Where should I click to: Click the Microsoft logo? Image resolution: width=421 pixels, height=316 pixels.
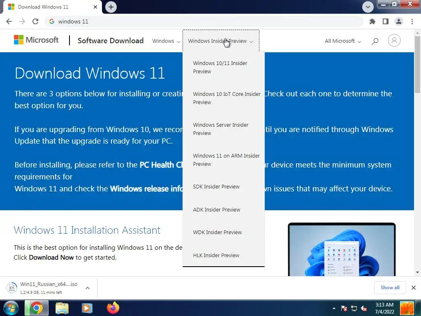click(36, 40)
